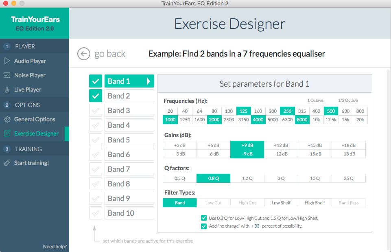This screenshot has width=391, height=252.
Task: Click the General Options gear icon
Action: coord(7,119)
